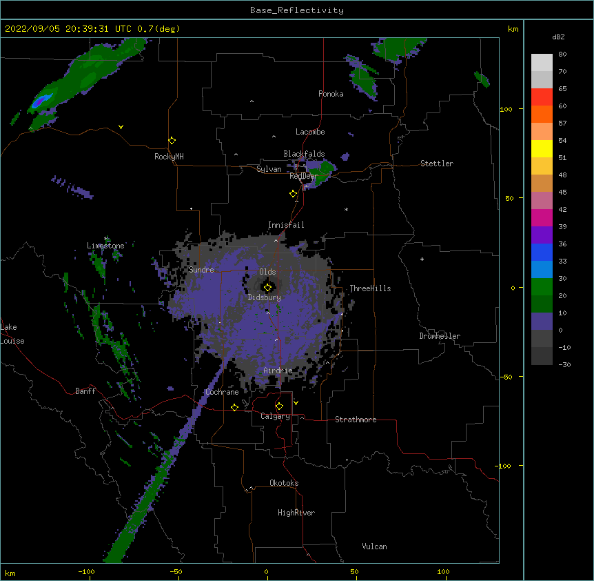Select the Calgary city label

[x=275, y=416]
